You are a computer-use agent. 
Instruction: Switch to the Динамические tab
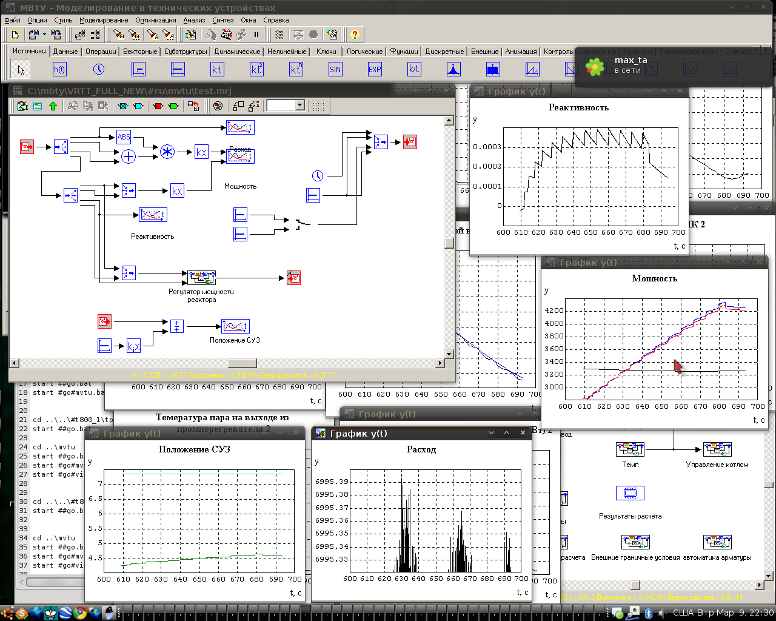(x=237, y=52)
